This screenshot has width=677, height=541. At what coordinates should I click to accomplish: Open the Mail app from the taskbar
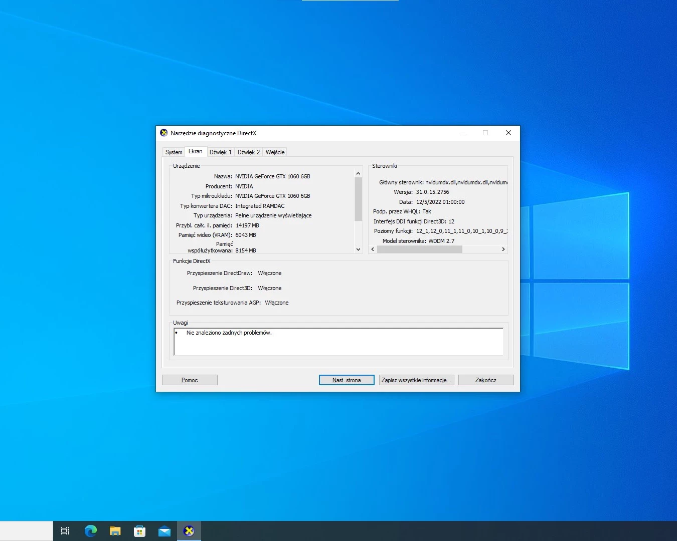(164, 531)
